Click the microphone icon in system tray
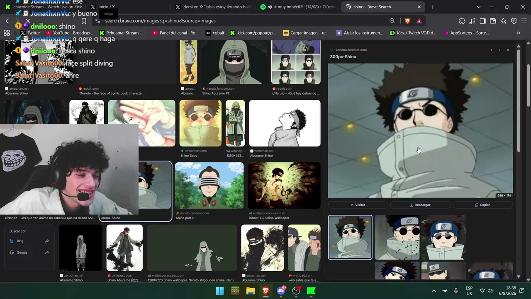This screenshot has width=531, height=299. point(456,291)
